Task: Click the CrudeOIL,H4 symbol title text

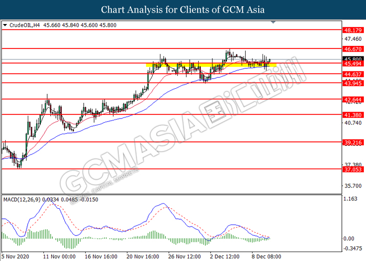Action: tap(25, 25)
